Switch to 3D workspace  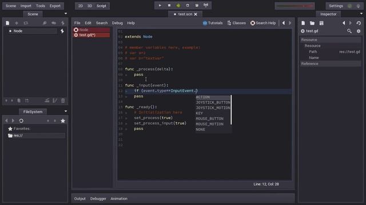[x=90, y=6]
